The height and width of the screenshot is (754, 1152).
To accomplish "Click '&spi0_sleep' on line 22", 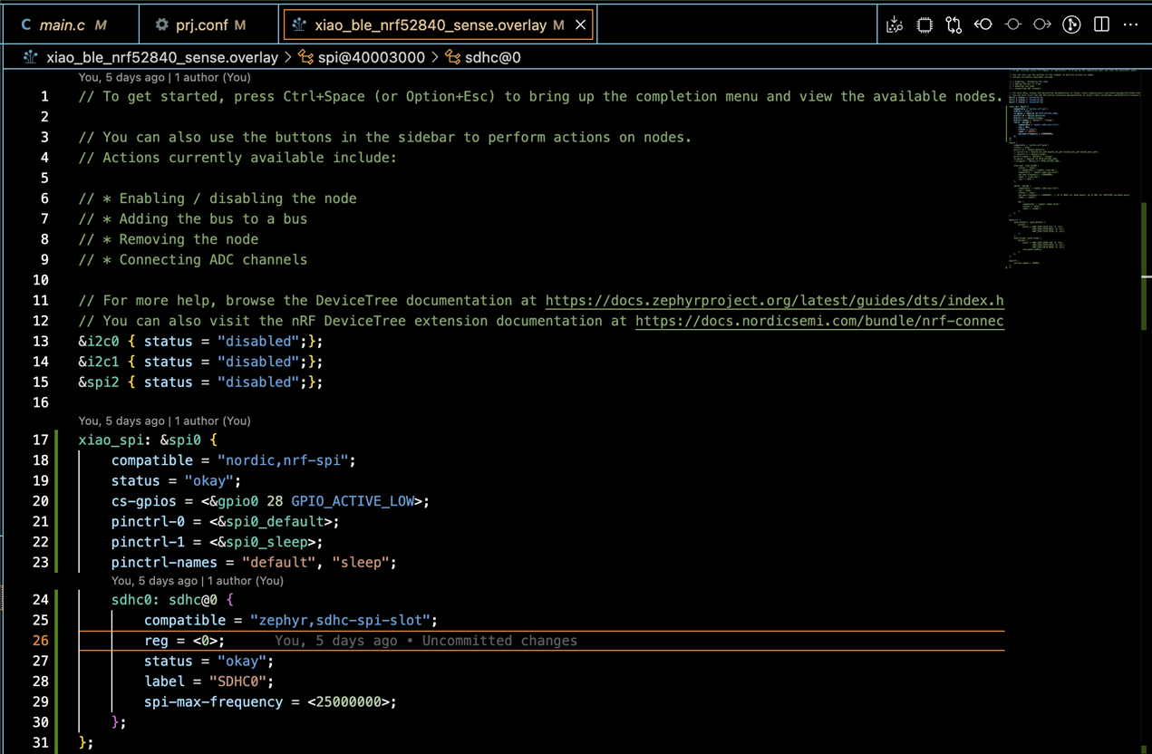I will click(x=262, y=542).
